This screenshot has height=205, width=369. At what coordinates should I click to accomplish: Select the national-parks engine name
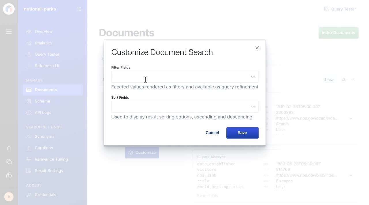pos(40,9)
